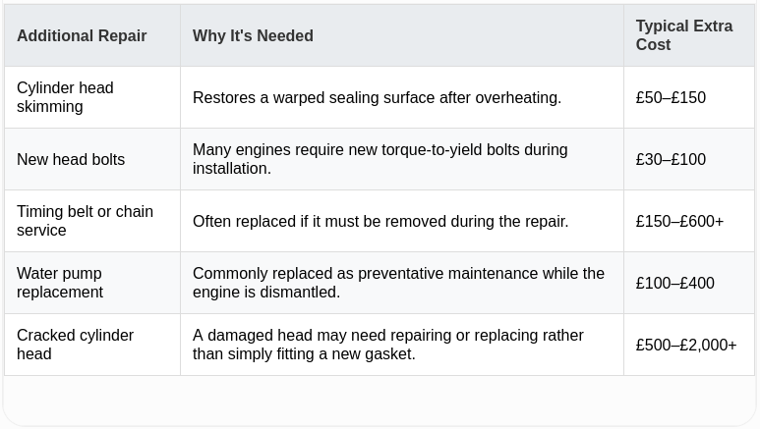Viewport: 760px width, 429px height.
Task: Click the preventative maintenance explanation text
Action: (x=398, y=283)
